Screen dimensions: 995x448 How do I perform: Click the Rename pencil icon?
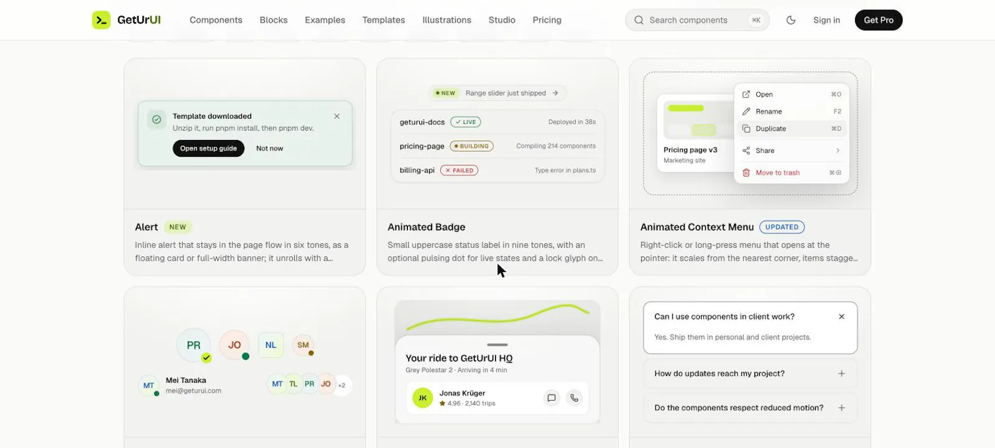(x=746, y=111)
